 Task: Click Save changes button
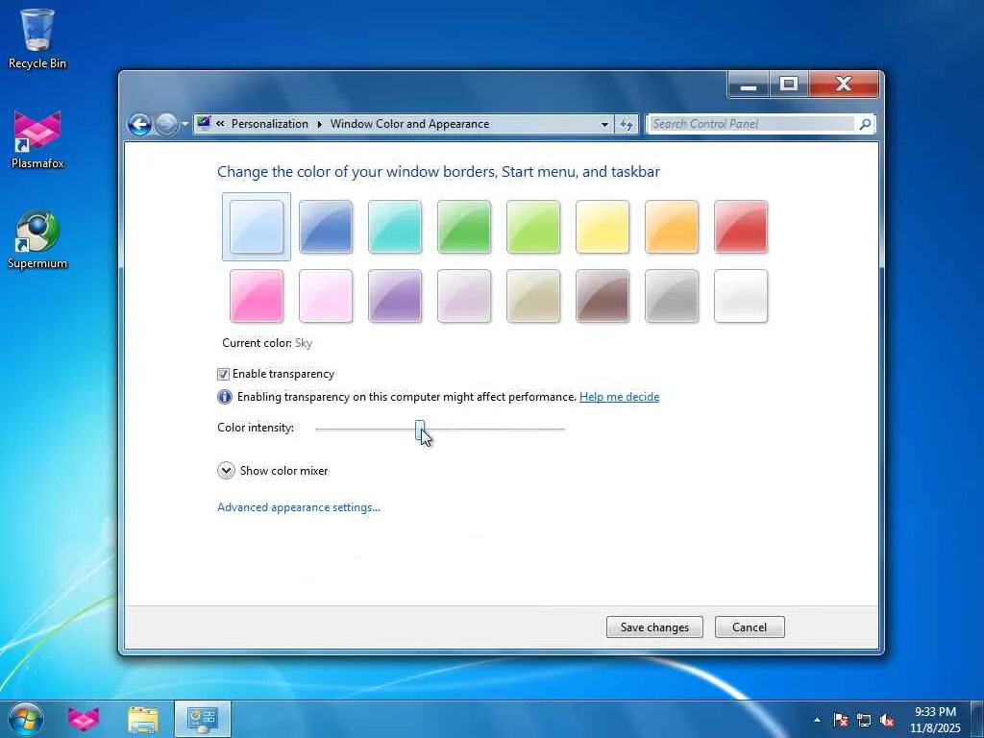(x=654, y=627)
